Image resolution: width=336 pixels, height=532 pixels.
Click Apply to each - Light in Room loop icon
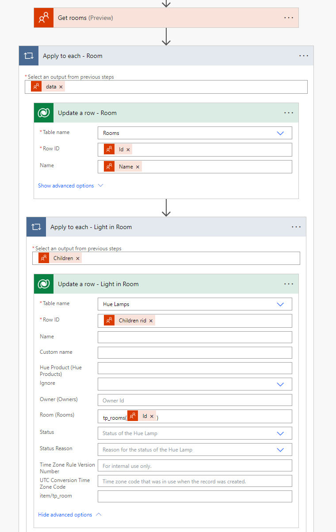point(36,227)
